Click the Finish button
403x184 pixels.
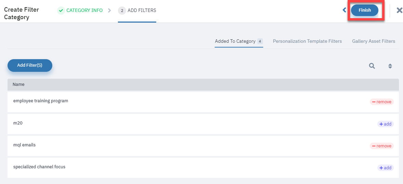pos(365,10)
